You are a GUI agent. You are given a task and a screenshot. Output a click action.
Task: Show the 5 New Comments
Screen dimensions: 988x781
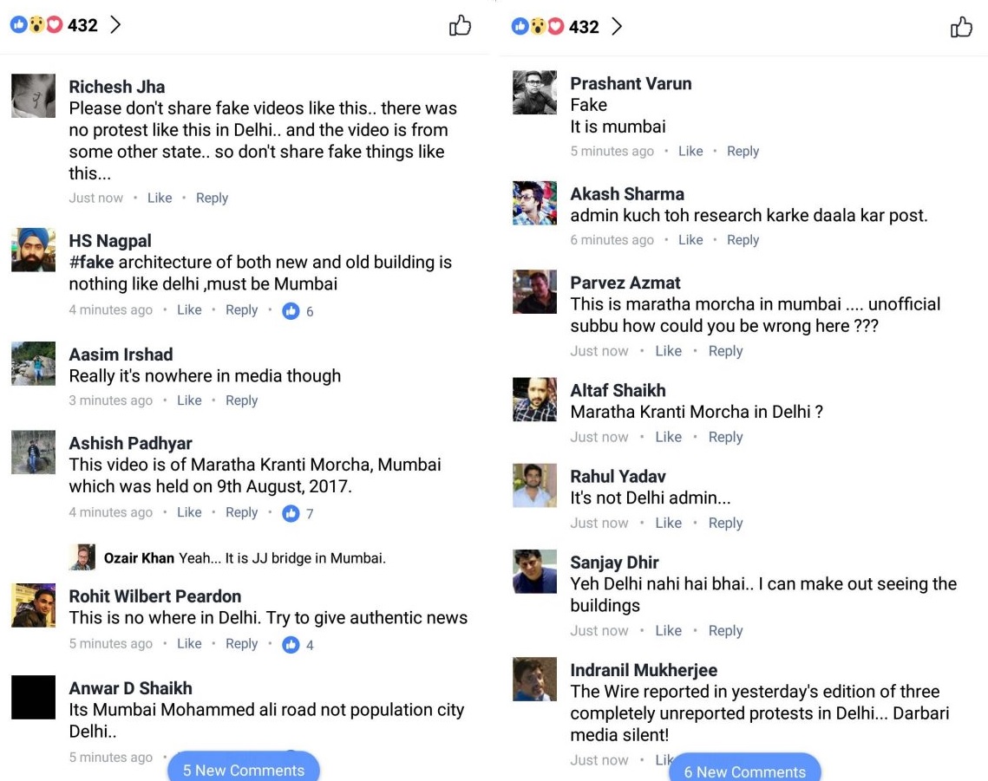pos(244,770)
